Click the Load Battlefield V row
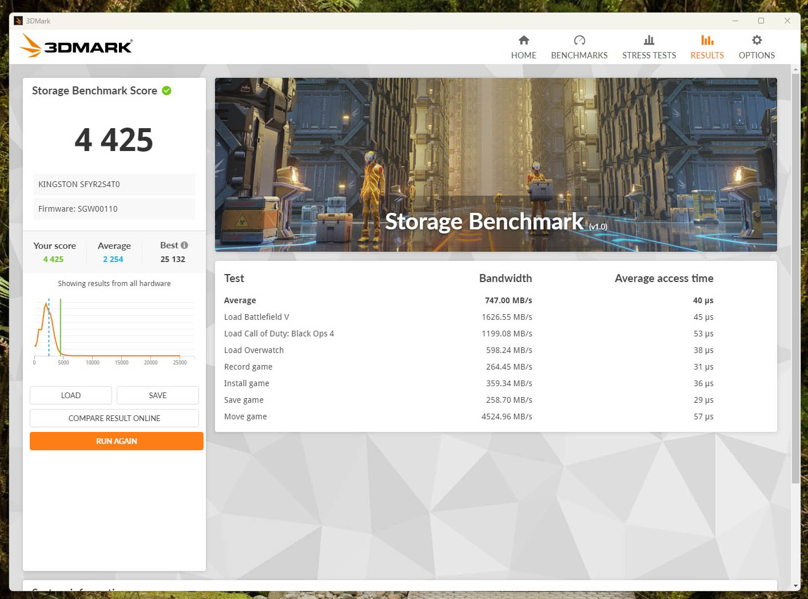Image resolution: width=808 pixels, height=599 pixels. [x=469, y=317]
